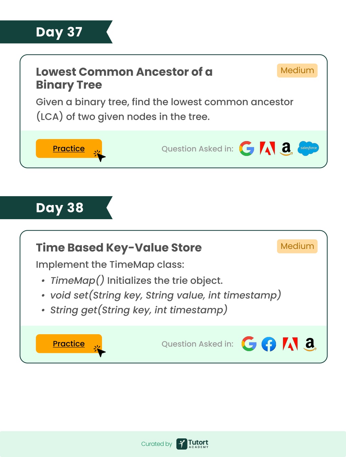Click the Curated by text in footer
Image resolution: width=346 pixels, height=457 pixels.
(x=156, y=444)
